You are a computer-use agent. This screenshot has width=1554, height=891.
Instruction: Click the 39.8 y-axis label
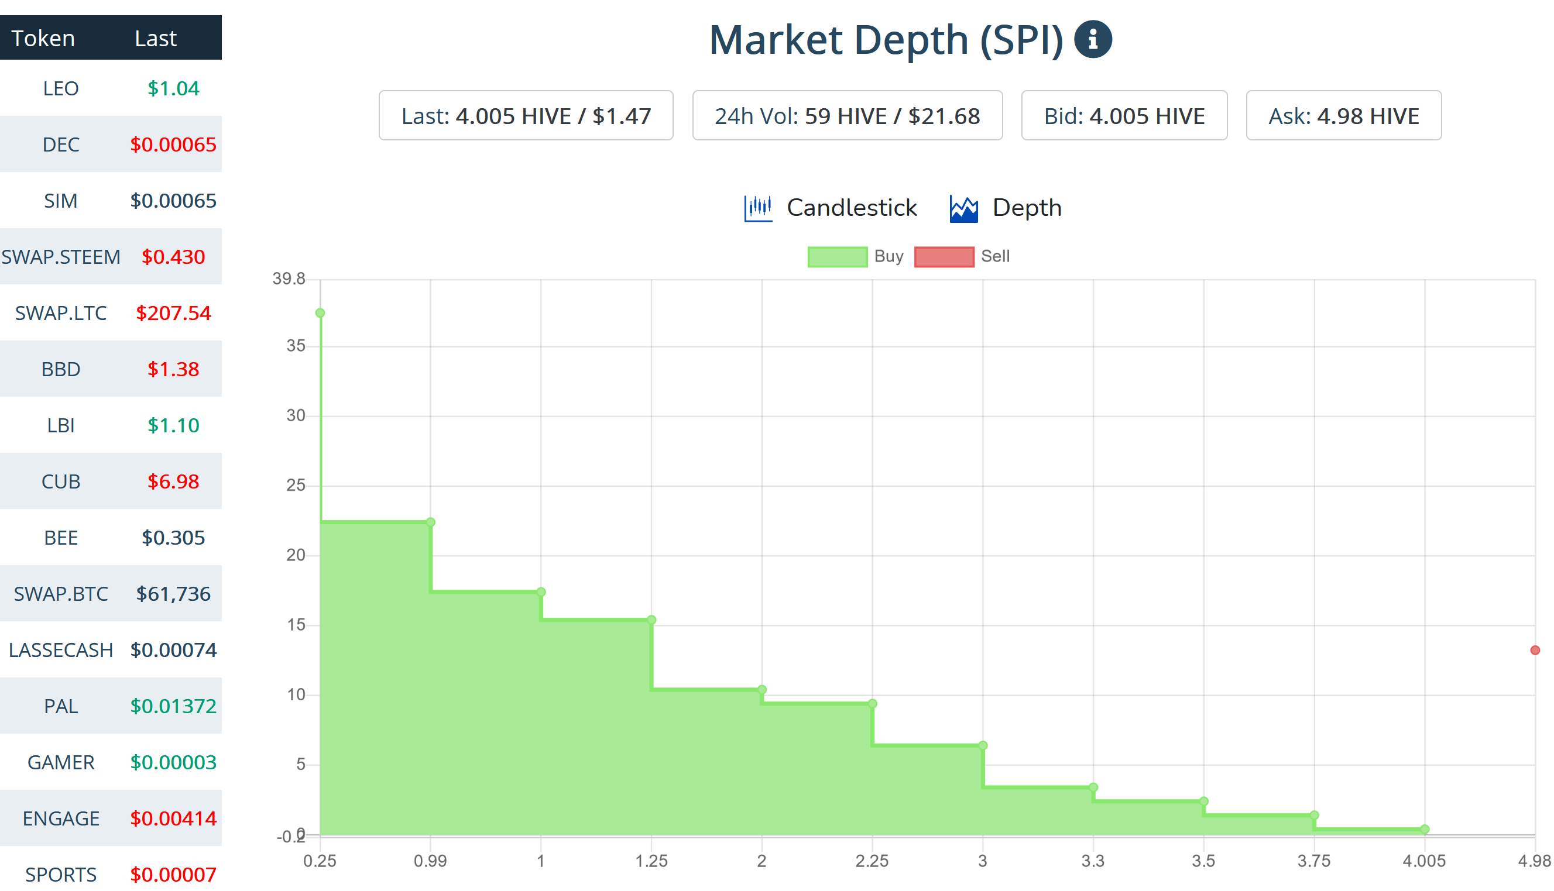click(289, 279)
